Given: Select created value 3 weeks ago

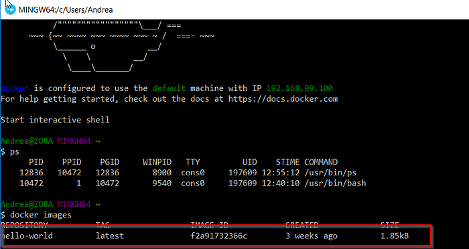Looking at the screenshot, I should (312, 236).
